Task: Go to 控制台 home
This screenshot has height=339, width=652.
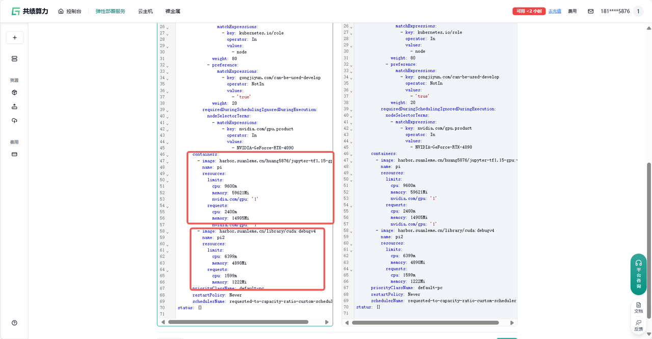Action: coord(70,11)
